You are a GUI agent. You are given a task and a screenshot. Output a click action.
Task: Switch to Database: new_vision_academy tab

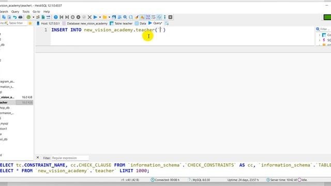85,23
